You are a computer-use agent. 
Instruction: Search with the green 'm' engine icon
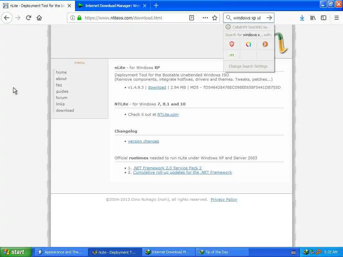[x=232, y=55]
